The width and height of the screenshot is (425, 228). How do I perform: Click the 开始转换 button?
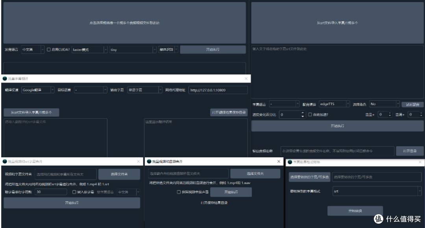pos(355,211)
